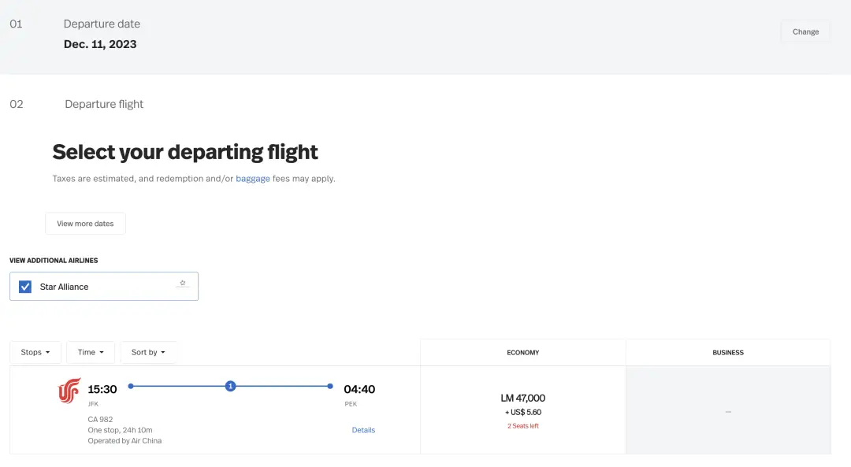The height and width of the screenshot is (467, 851).
Task: Choose the LM 47,000 economy fare
Action: click(x=523, y=410)
